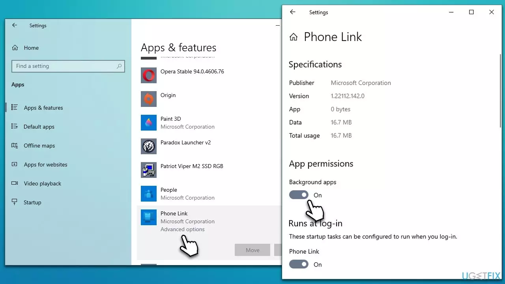Select Patriot Viper M2 SSD RGB entry
Image resolution: width=505 pixels, height=284 pixels.
(192, 166)
